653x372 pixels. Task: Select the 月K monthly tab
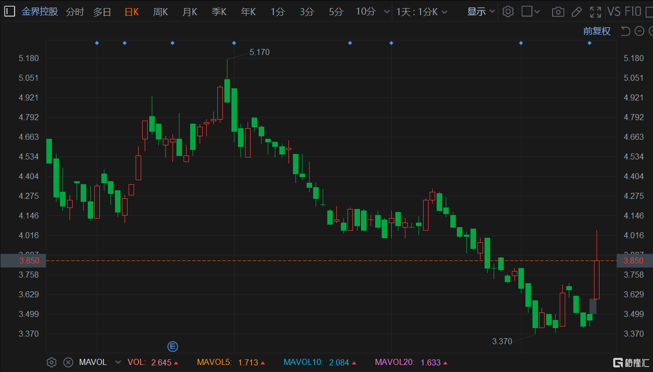190,12
